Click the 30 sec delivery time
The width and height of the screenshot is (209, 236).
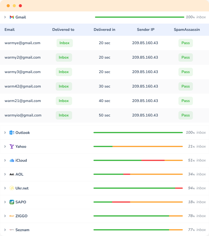[x=104, y=86]
